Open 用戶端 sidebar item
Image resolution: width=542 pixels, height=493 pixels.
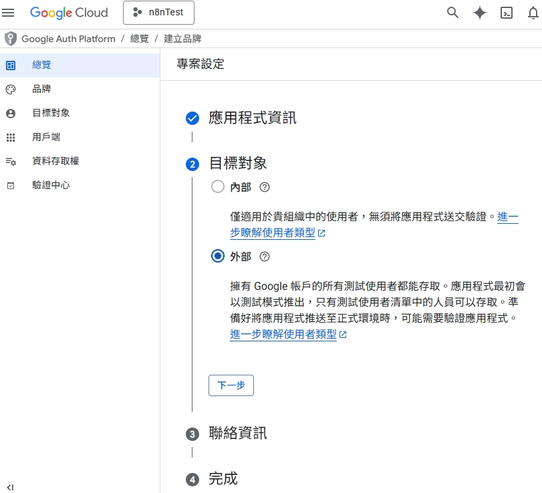coord(80,137)
